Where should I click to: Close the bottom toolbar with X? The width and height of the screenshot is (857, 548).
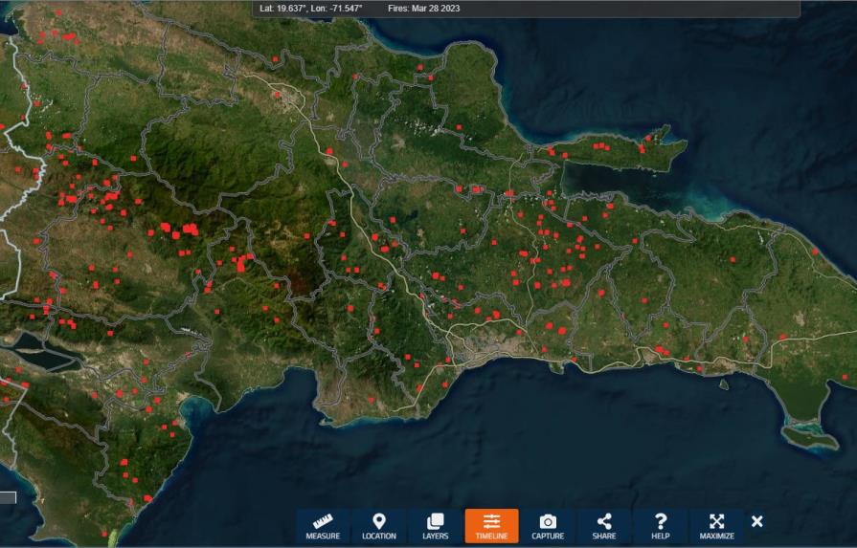click(757, 521)
